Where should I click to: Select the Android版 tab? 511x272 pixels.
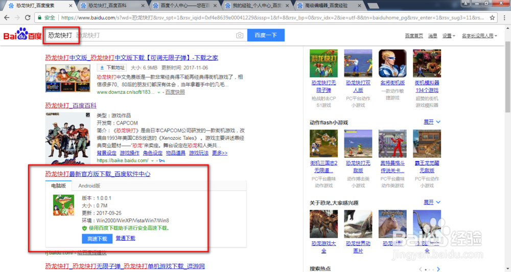coord(89,186)
